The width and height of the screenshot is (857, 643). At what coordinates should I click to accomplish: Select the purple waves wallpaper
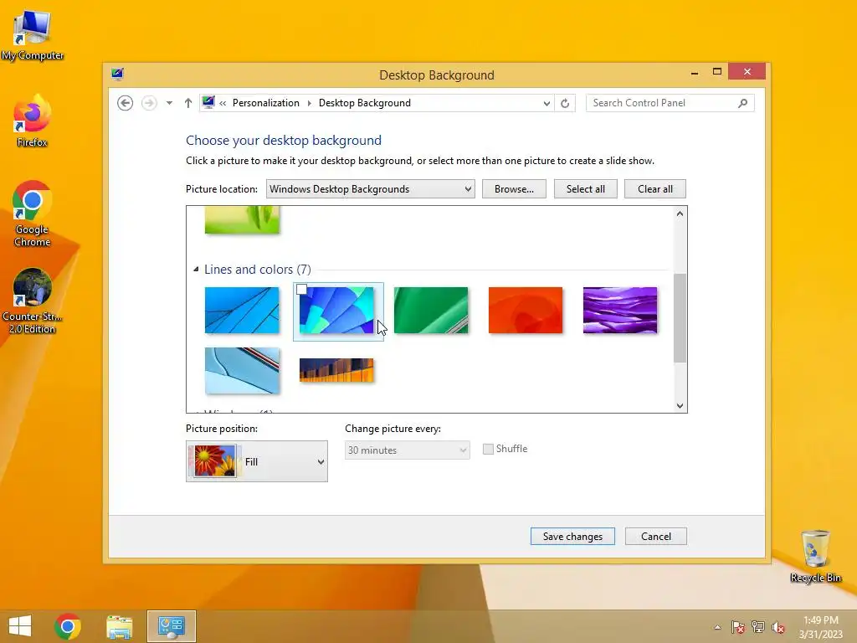[620, 310]
